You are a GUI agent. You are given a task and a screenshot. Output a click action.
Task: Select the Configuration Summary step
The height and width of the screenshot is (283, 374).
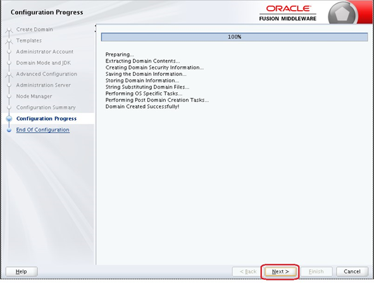pos(46,107)
